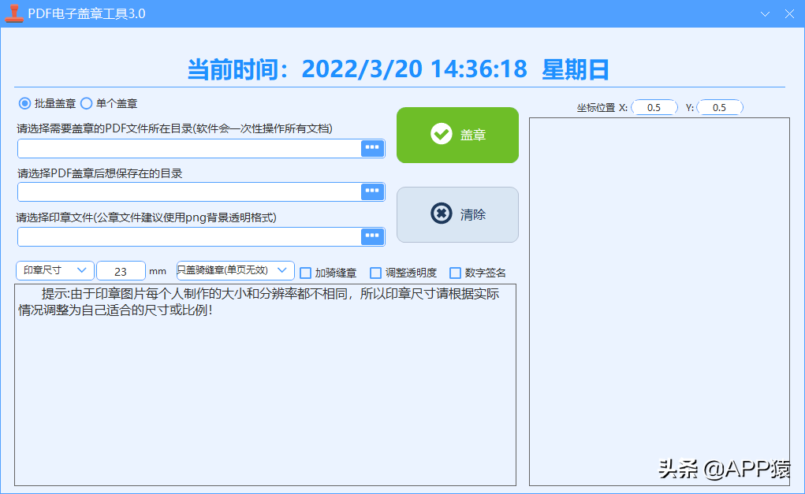Switch to 单个盖章 mode
The width and height of the screenshot is (805, 494).
click(x=87, y=103)
